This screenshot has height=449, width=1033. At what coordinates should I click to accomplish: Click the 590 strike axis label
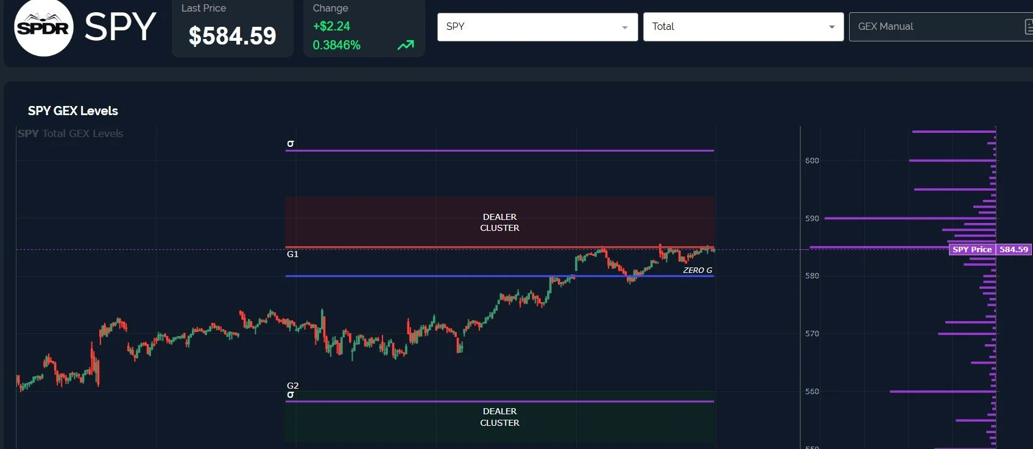(x=812, y=218)
